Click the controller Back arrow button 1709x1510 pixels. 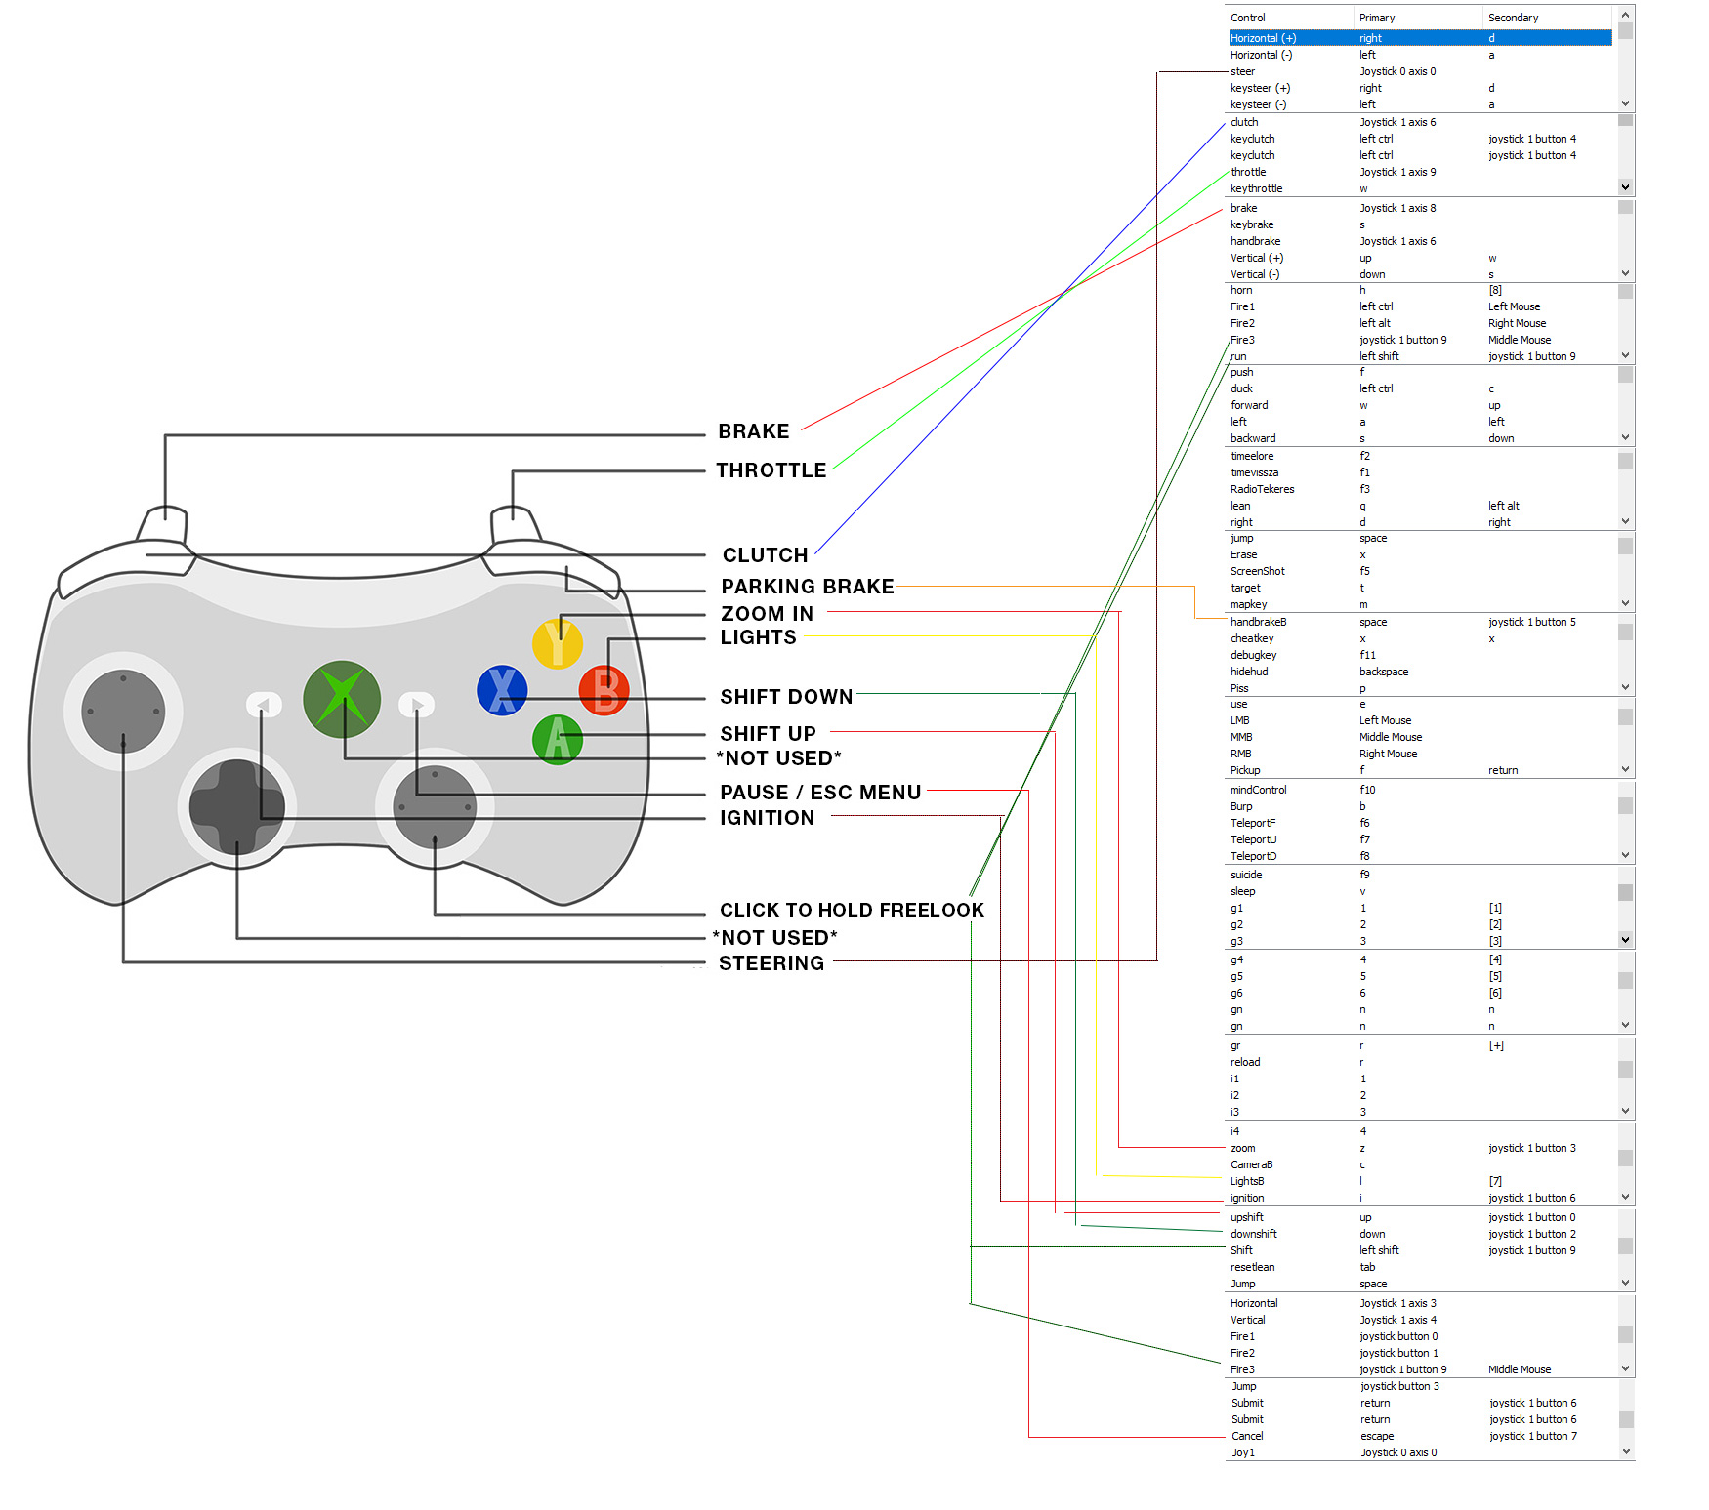[264, 704]
